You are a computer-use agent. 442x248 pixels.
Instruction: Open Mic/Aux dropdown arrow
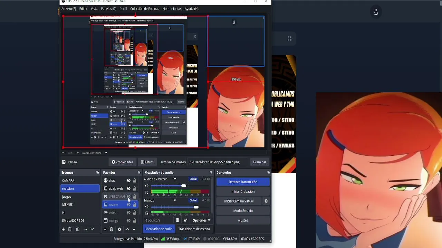(x=175, y=200)
